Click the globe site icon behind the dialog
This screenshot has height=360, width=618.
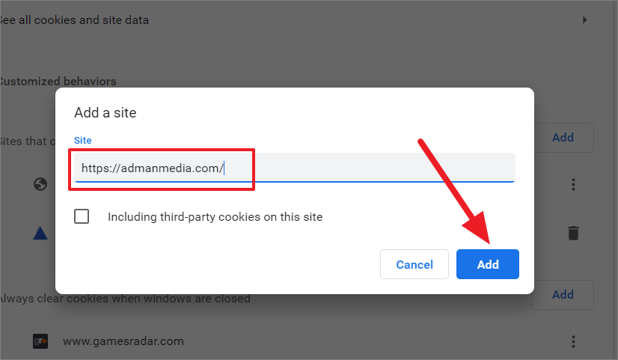40,184
